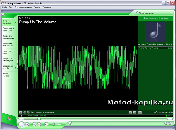Image resolution: width=176 pixels, height=130 pixels.
Task: Toggle shuffle mode round button
Action: (70, 123)
